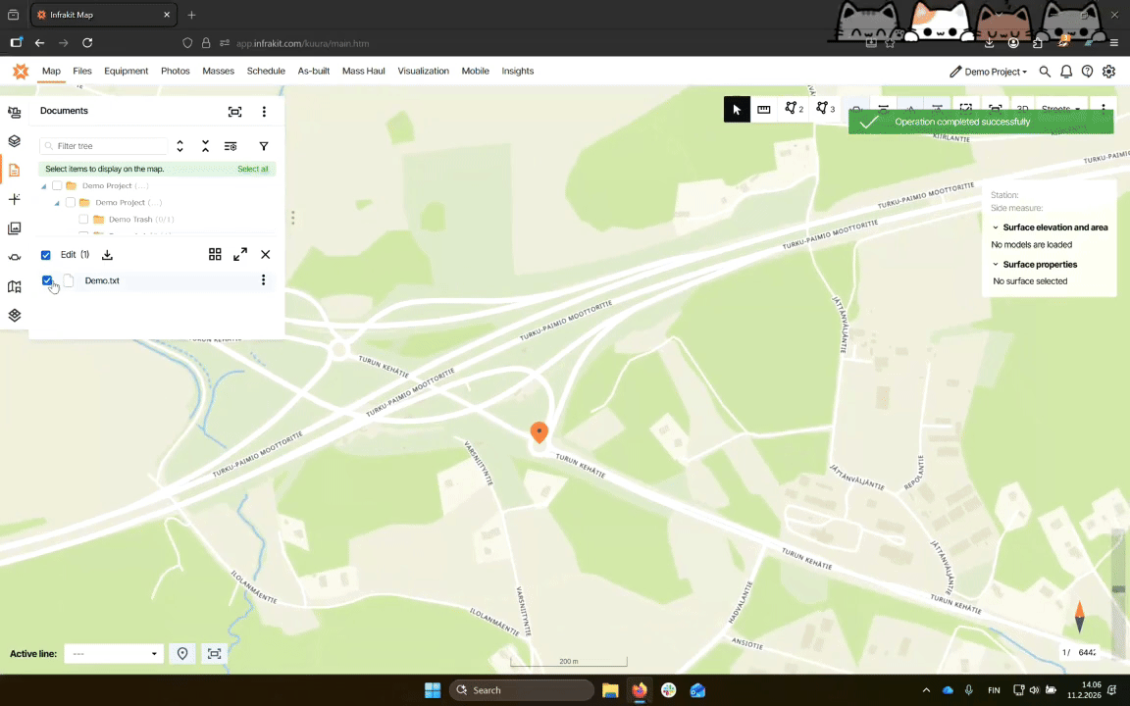This screenshot has width=1130, height=706.
Task: Open the help question mark icon
Action: pos(1087,72)
